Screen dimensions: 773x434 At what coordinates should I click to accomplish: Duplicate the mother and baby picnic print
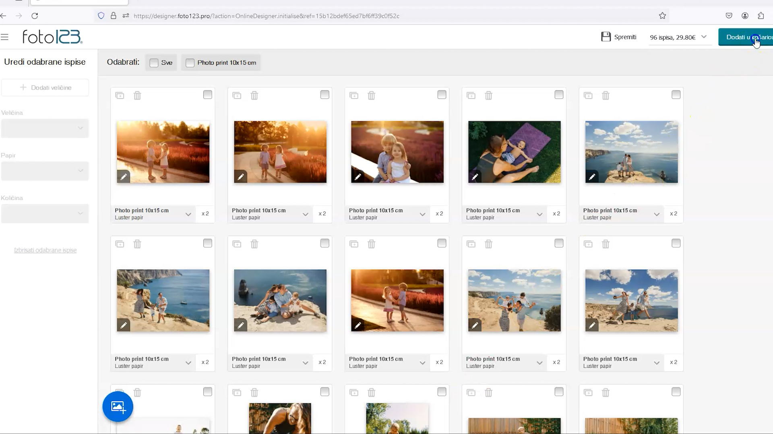[x=471, y=96]
